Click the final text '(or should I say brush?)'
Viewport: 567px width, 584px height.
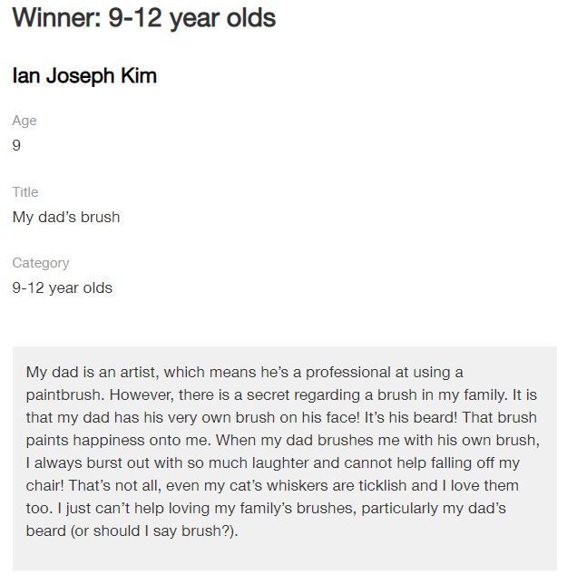tap(153, 531)
